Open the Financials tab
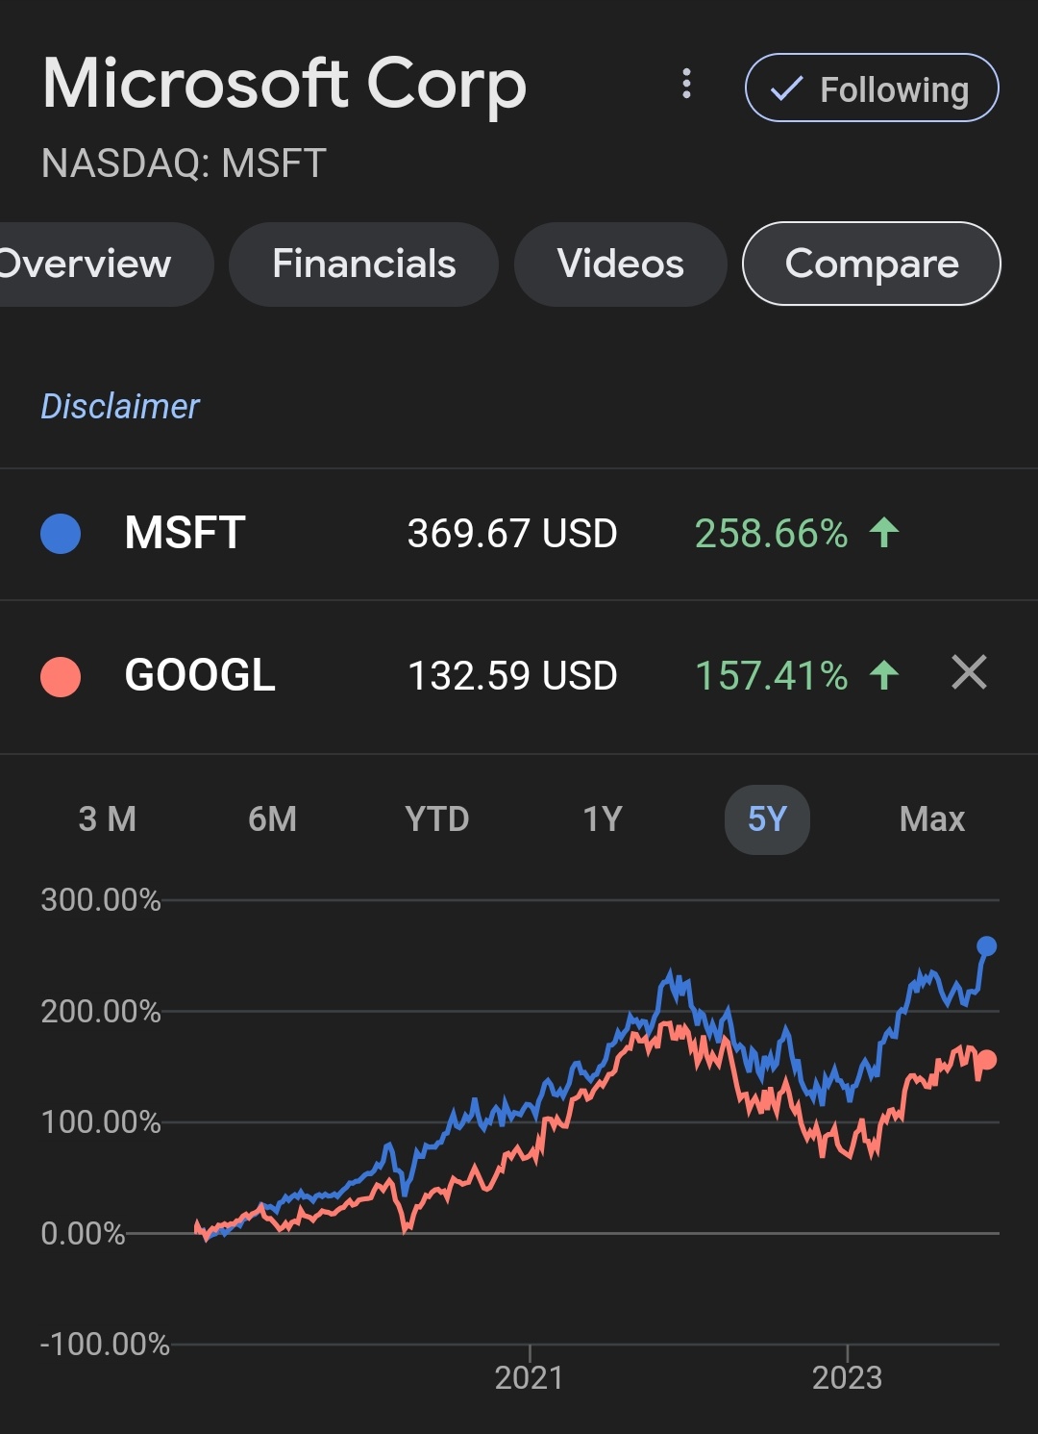 (363, 264)
